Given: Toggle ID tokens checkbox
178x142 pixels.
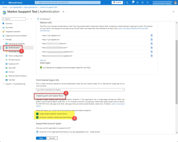Looking at the screenshot, I should 37,117.
